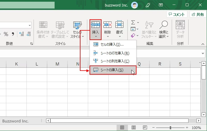
Task: Select column S header
Action: click(x=180, y=64)
